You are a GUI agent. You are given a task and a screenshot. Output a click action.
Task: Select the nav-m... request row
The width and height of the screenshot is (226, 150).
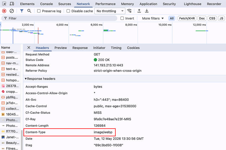pos(10,63)
